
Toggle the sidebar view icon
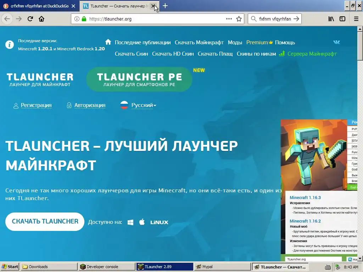342,19
